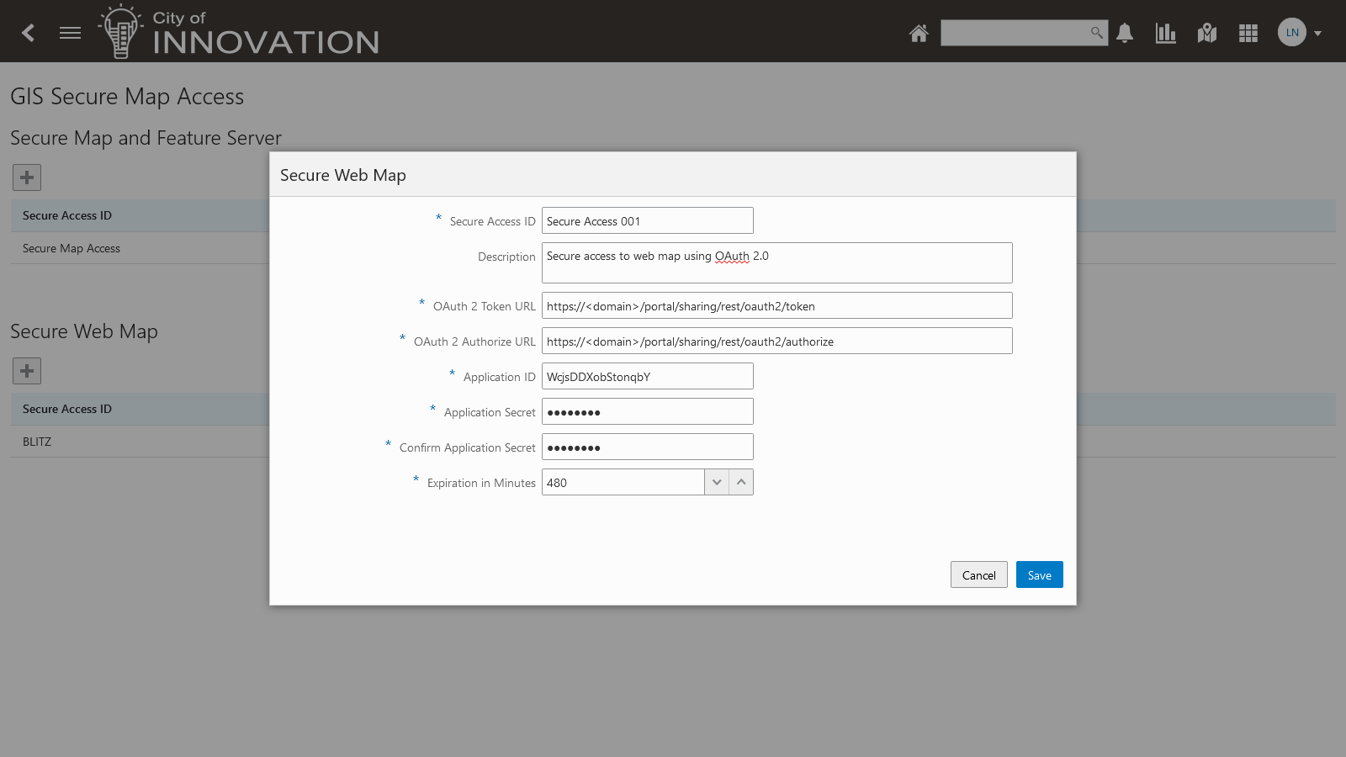Screen dimensions: 1346x757
Task: Open the hamburger navigation menu
Action: coord(71,33)
